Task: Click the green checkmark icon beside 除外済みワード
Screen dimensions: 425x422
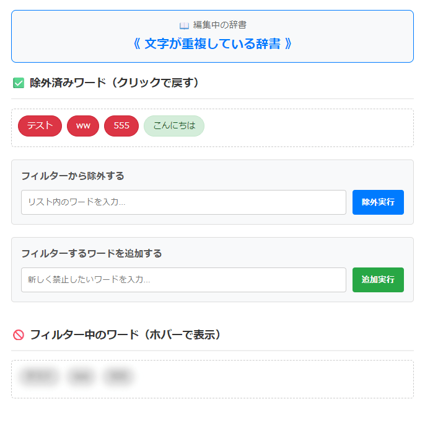Action: tap(19, 83)
